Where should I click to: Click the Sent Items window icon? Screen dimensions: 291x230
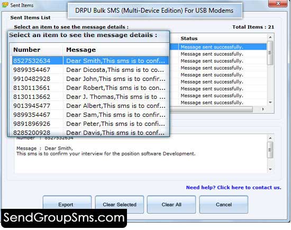click(5, 5)
